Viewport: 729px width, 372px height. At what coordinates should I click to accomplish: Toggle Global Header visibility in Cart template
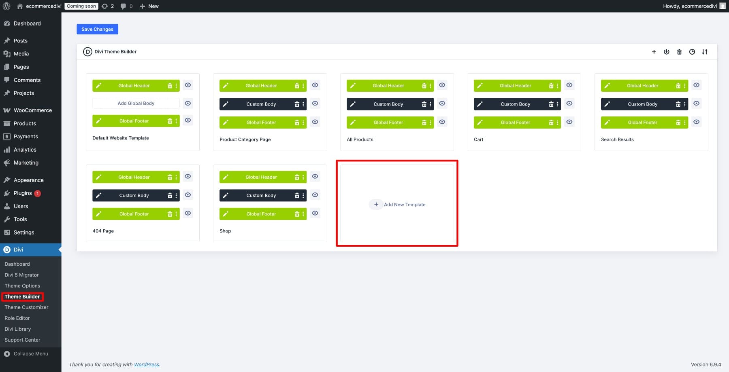tap(569, 85)
